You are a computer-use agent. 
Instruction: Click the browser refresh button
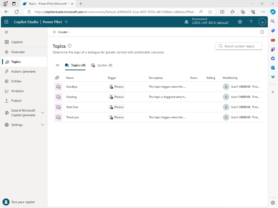(x=17, y=12)
